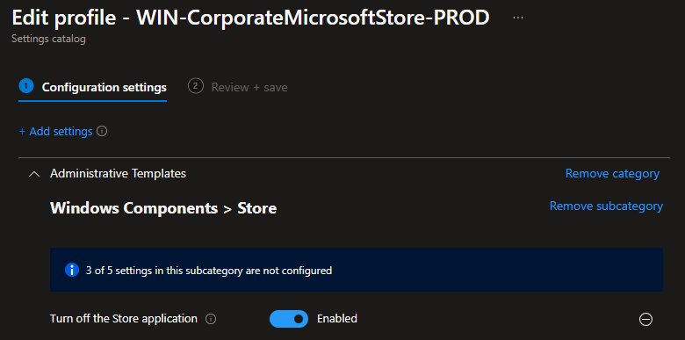Click the info icon beside Add settings
685x340 pixels.
[102, 131]
